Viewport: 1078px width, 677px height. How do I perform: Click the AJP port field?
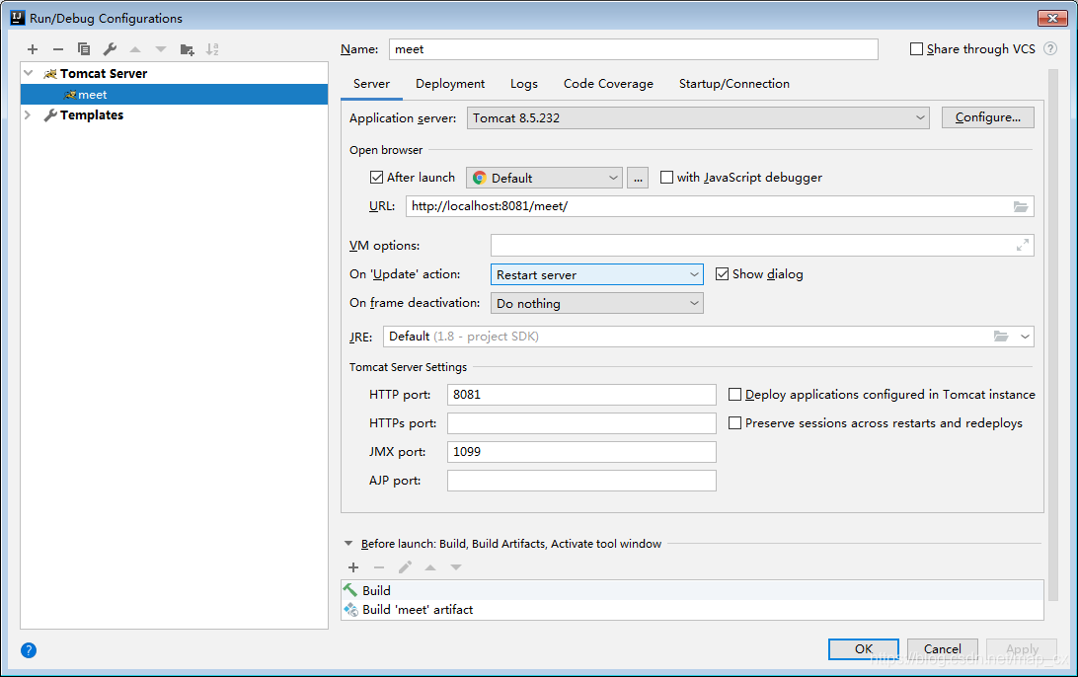(581, 481)
